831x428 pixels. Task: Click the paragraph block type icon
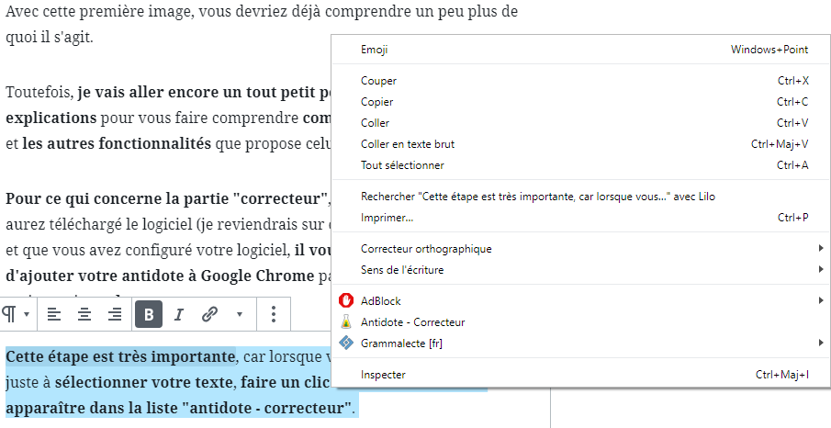[9, 314]
